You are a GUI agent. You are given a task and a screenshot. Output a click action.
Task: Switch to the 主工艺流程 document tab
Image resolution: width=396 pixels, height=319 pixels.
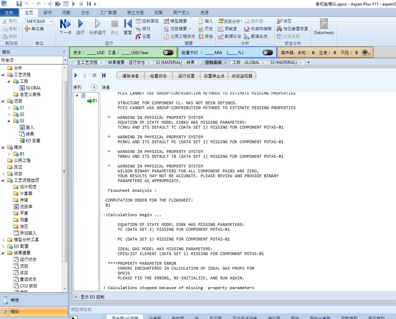click(x=87, y=63)
